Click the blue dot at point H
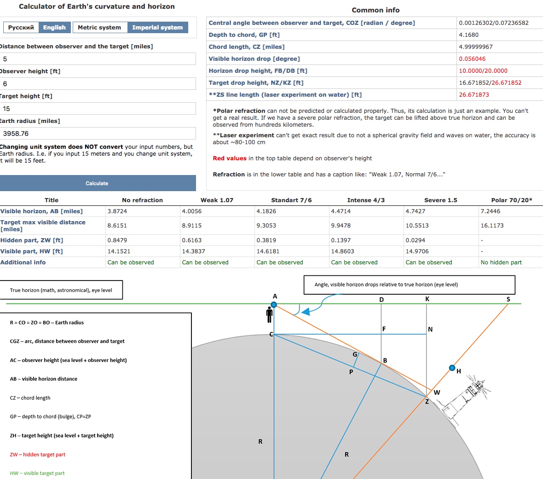The image size is (543, 479). [452, 368]
